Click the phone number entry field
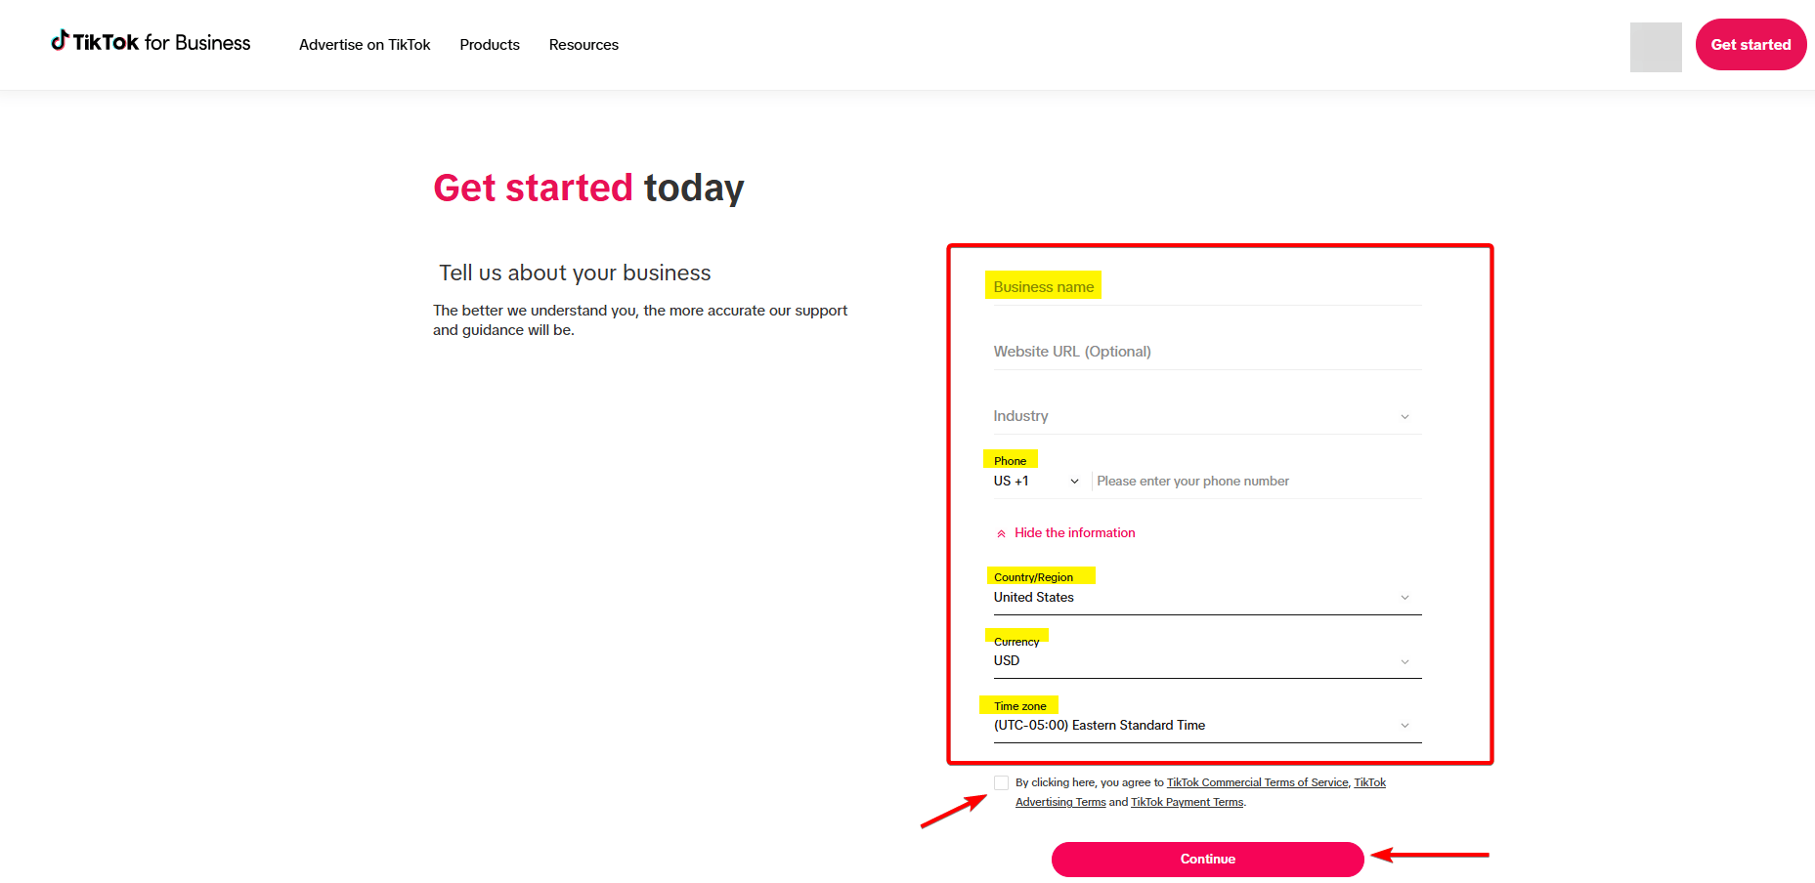 point(1222,481)
